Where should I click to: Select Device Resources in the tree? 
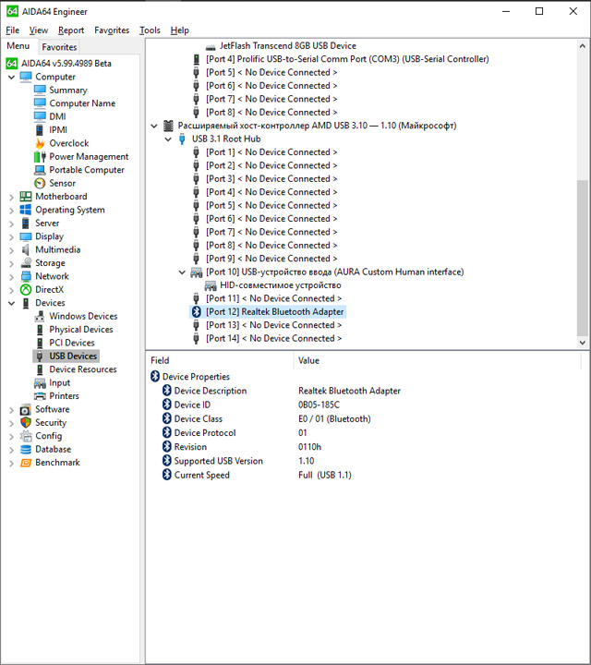[83, 369]
